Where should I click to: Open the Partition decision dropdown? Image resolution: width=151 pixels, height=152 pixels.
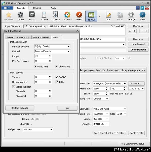[x=52, y=46]
